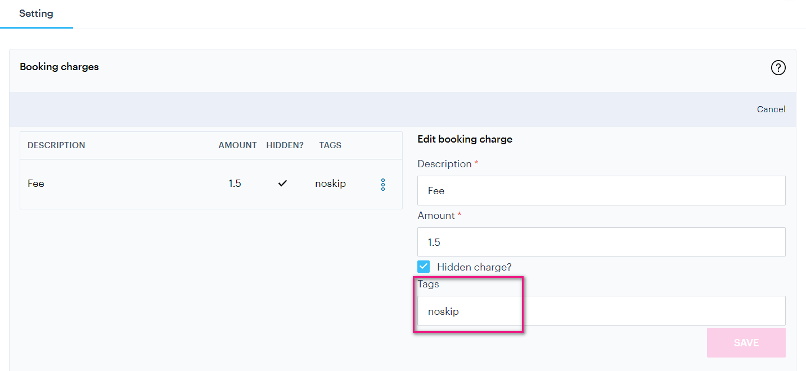Switch to the Setting tab
Screen dimensions: 806x371
(x=36, y=13)
